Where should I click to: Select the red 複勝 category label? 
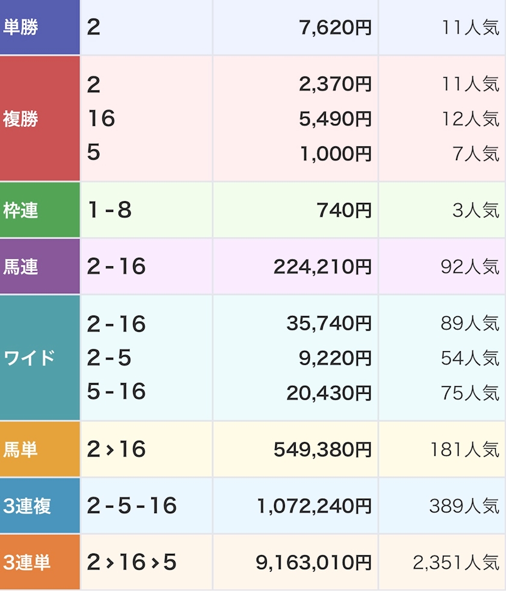pos(22,119)
